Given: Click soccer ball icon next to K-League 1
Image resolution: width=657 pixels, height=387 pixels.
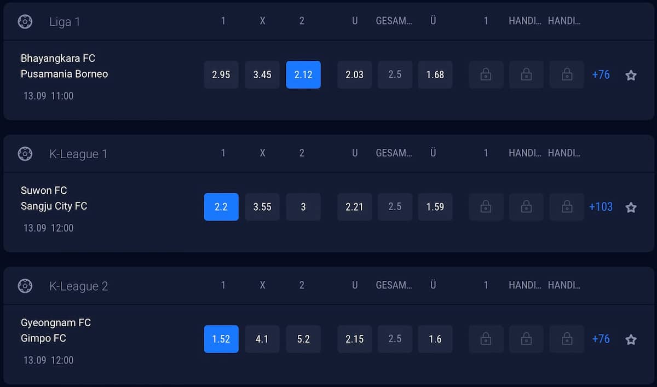Looking at the screenshot, I should [25, 154].
